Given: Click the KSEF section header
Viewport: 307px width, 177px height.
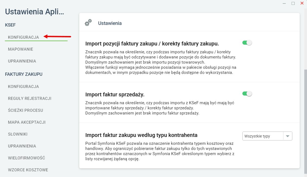Looking at the screenshot, I should (x=10, y=25).
